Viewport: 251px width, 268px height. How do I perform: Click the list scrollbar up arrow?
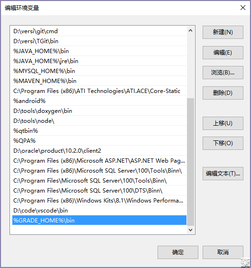click(x=190, y=30)
